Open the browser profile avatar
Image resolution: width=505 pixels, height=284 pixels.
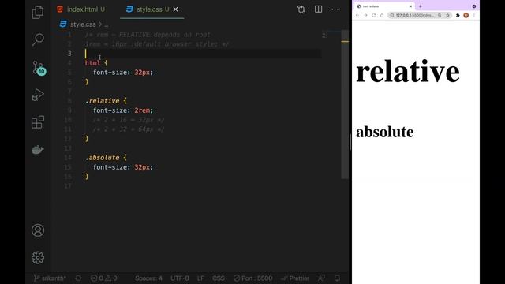[x=466, y=15]
